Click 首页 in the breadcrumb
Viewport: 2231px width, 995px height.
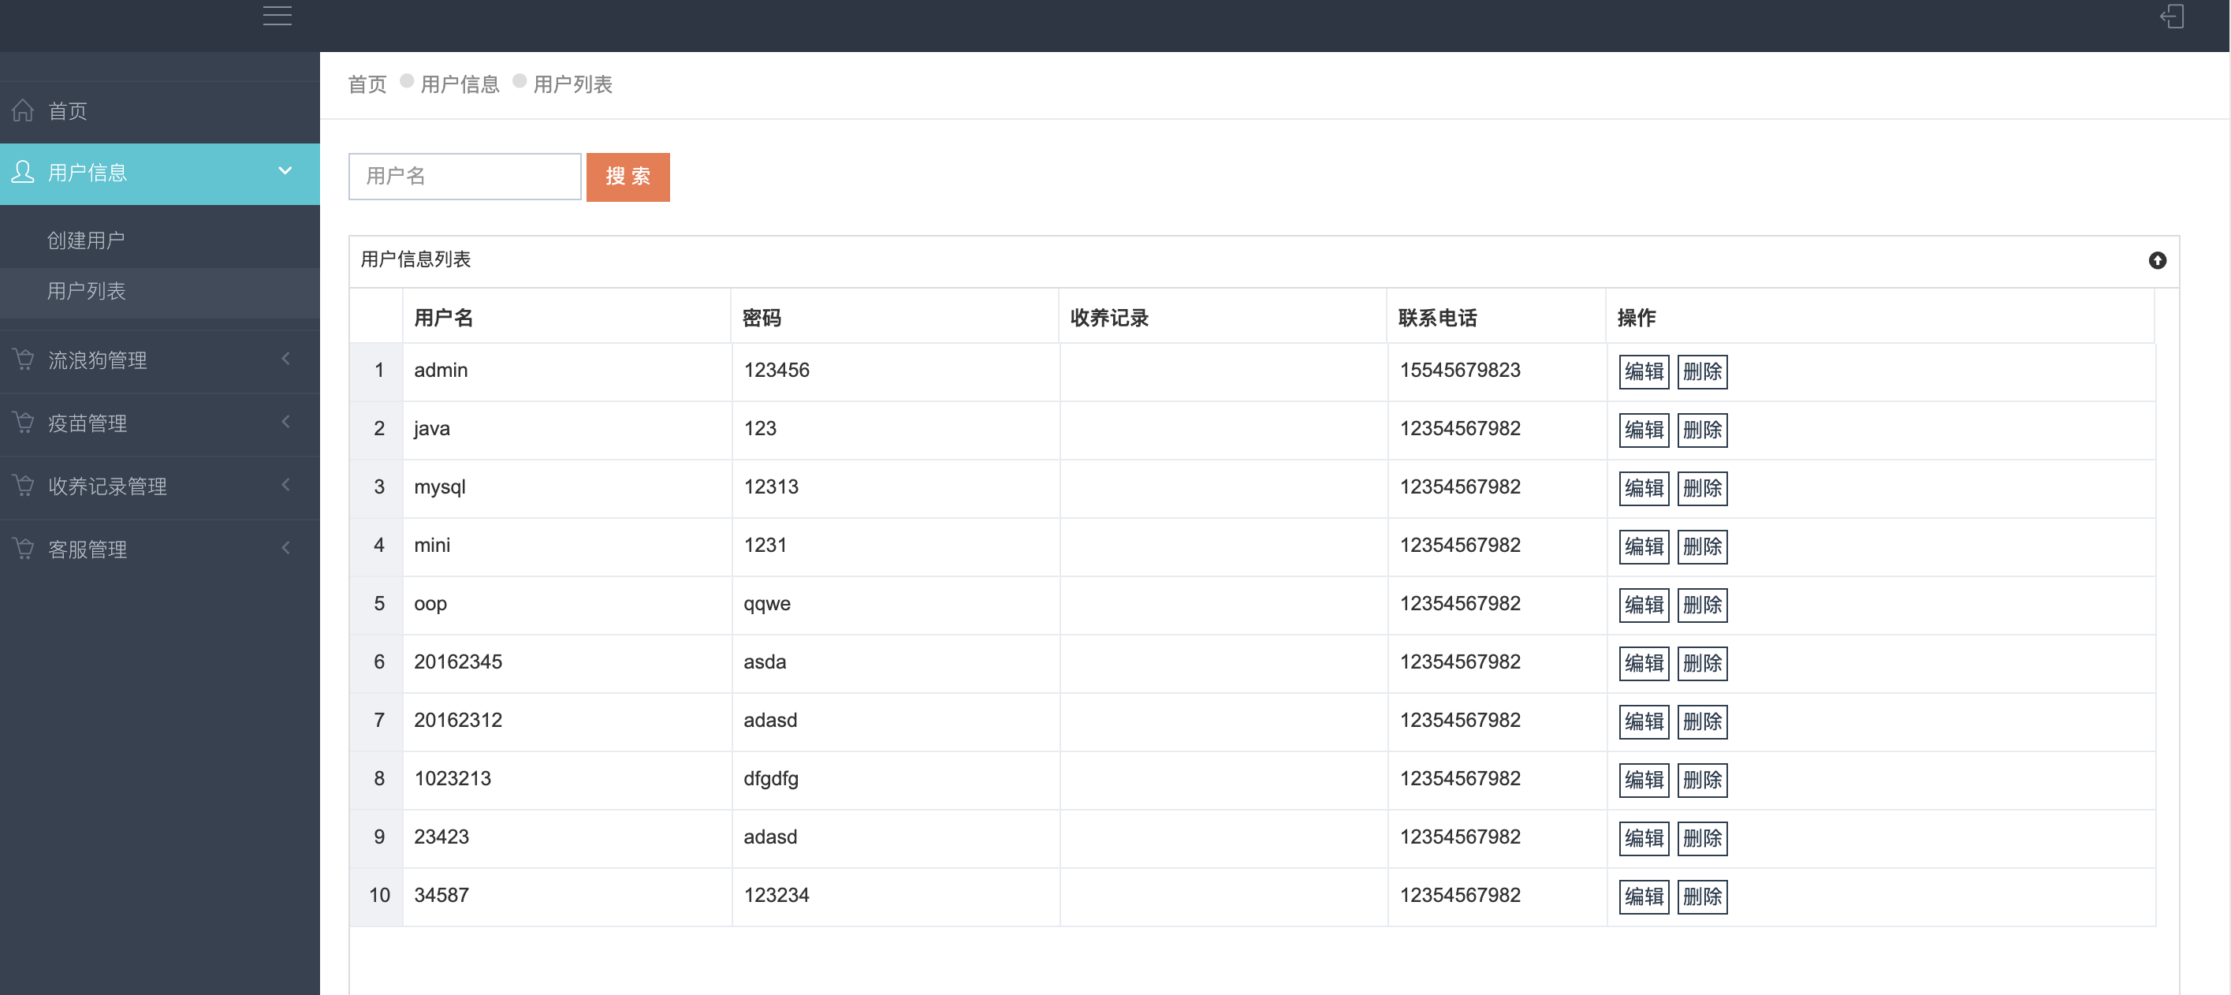pyautogui.click(x=367, y=84)
